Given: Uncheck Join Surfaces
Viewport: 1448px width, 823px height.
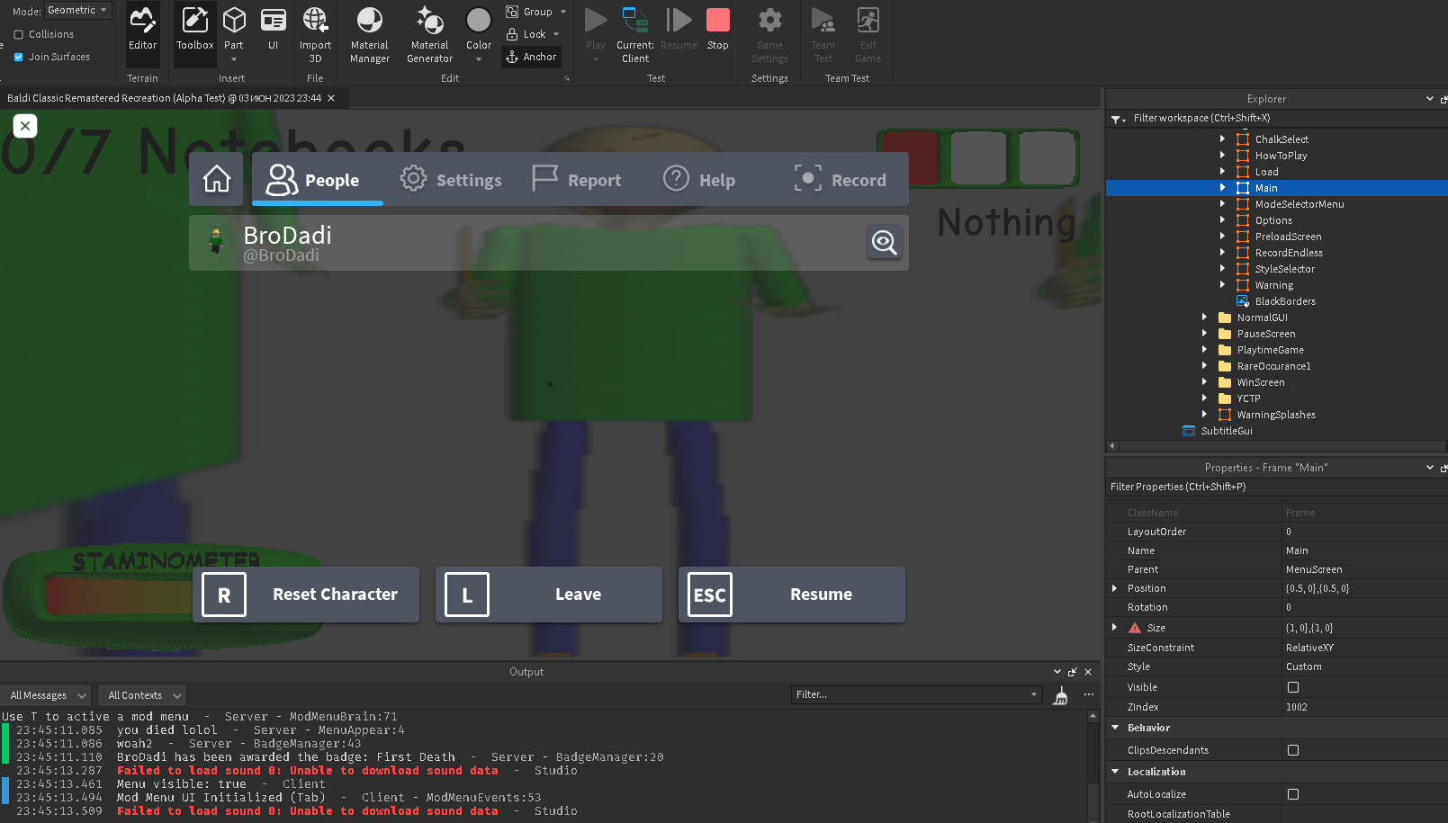Looking at the screenshot, I should pyautogui.click(x=19, y=56).
